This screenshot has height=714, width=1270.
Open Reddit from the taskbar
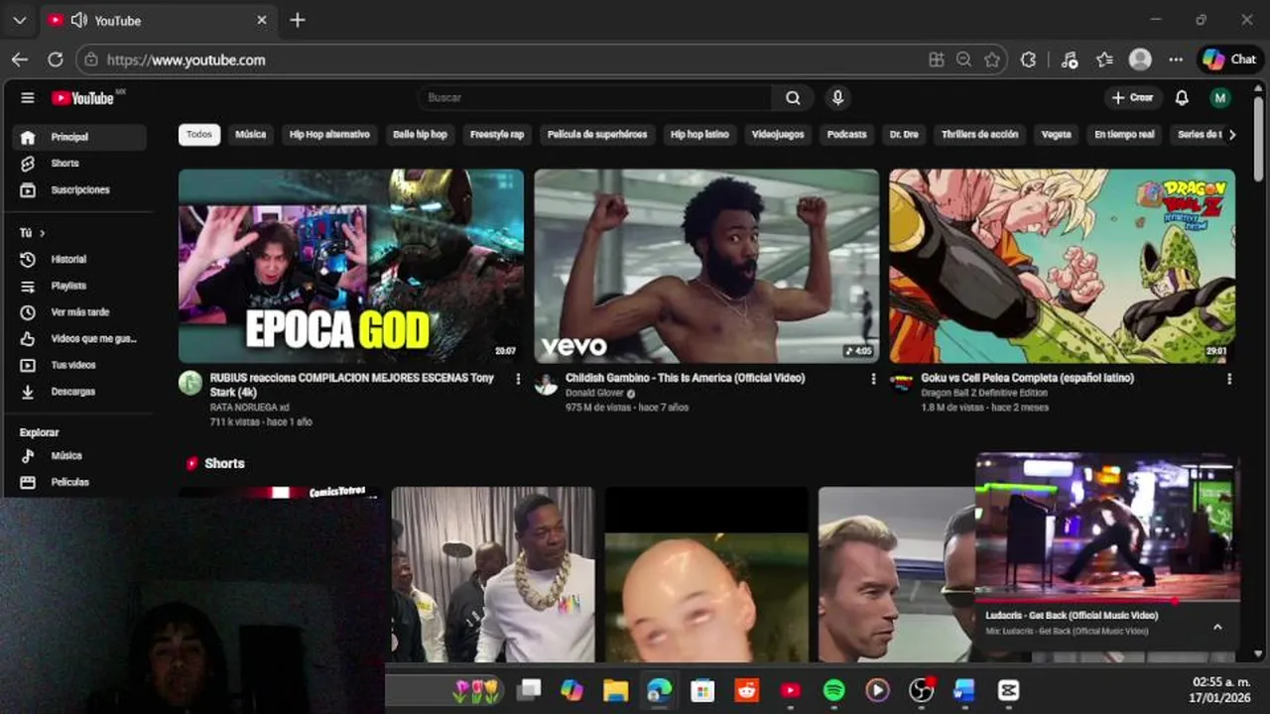click(x=747, y=690)
